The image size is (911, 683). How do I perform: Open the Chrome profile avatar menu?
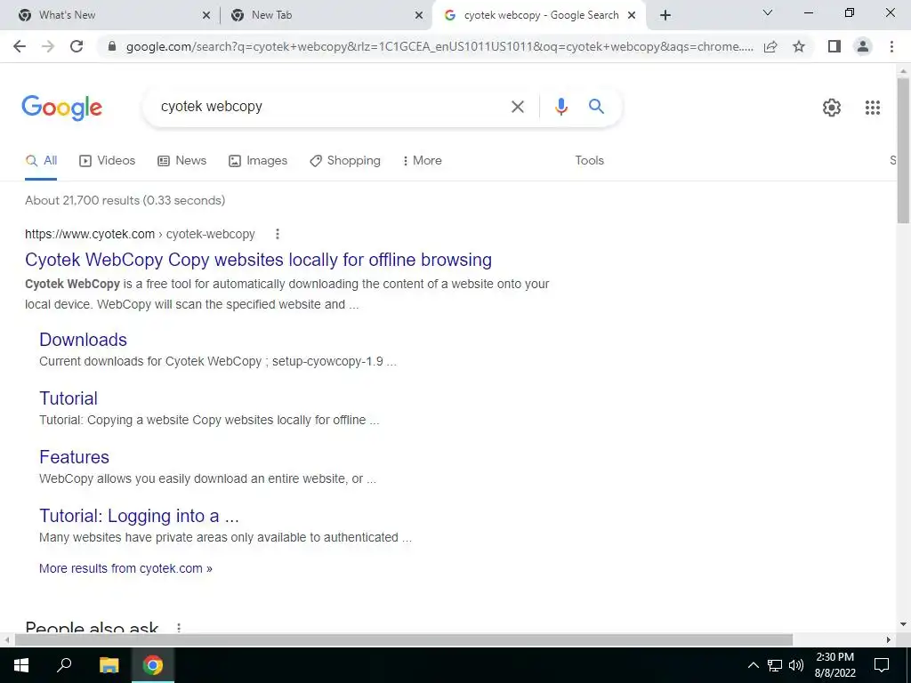point(863,46)
